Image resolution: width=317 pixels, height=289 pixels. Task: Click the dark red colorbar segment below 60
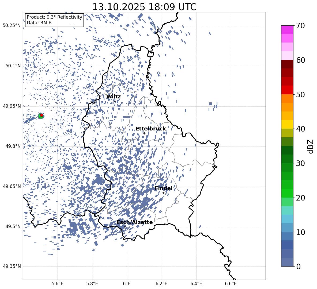(287, 64)
